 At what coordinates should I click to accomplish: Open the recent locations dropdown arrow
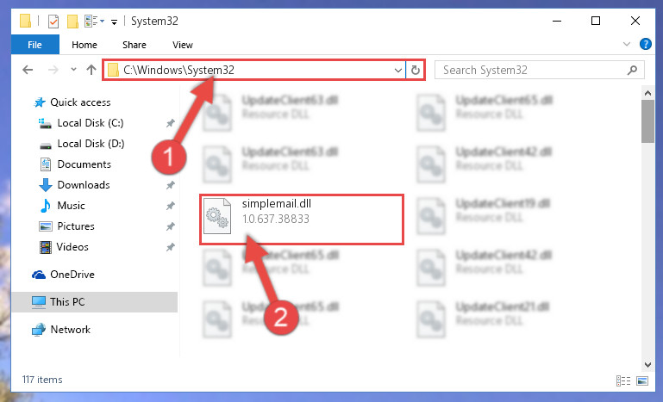[x=73, y=70]
